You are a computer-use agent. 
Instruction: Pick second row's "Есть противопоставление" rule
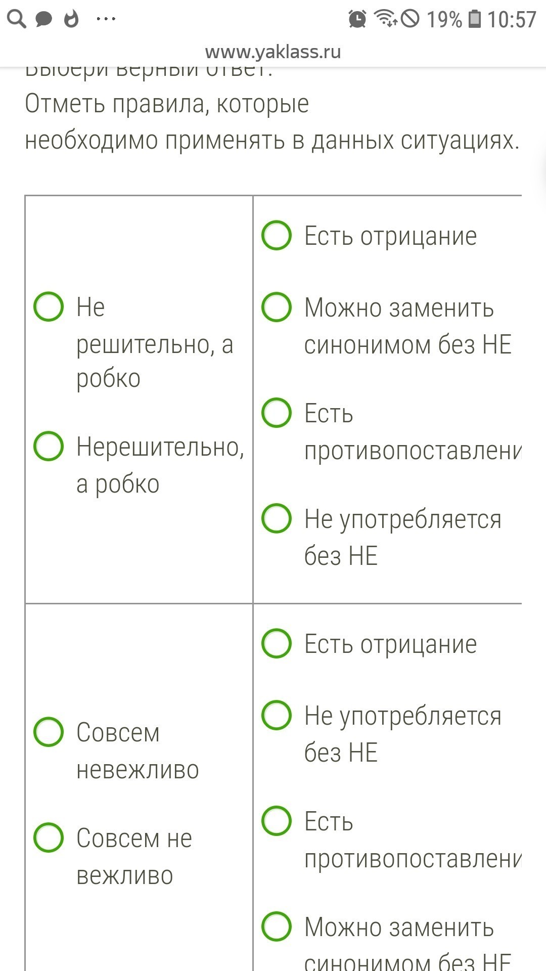pyautogui.click(x=277, y=821)
